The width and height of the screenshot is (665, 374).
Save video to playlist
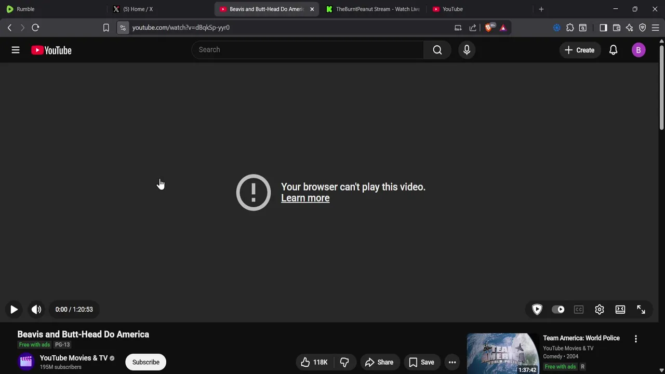pyautogui.click(x=421, y=362)
